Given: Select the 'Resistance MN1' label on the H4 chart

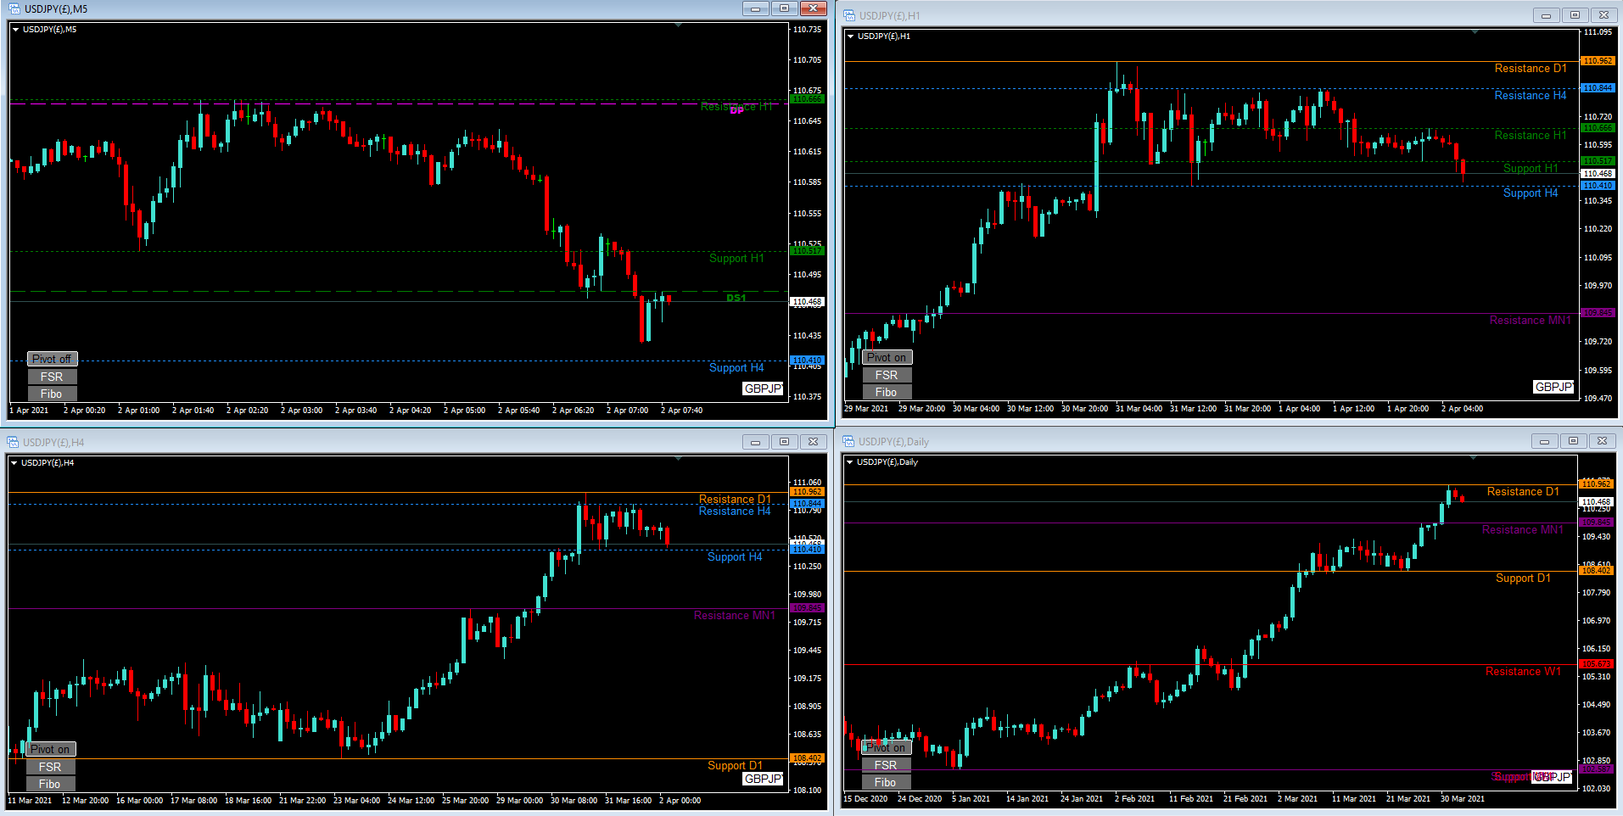Looking at the screenshot, I should (x=735, y=616).
